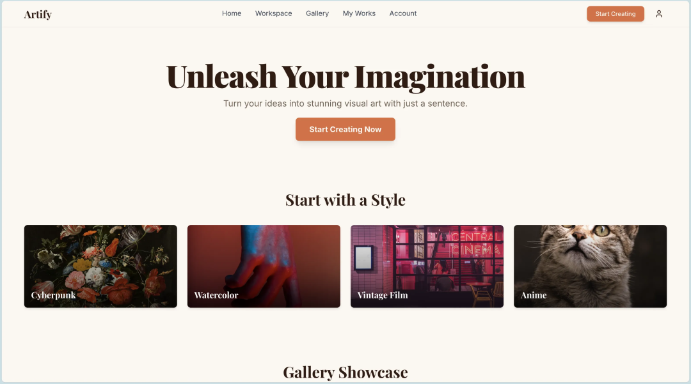The height and width of the screenshot is (384, 691).
Task: Click the Unleash Your Imagination headline
Action: (345, 77)
